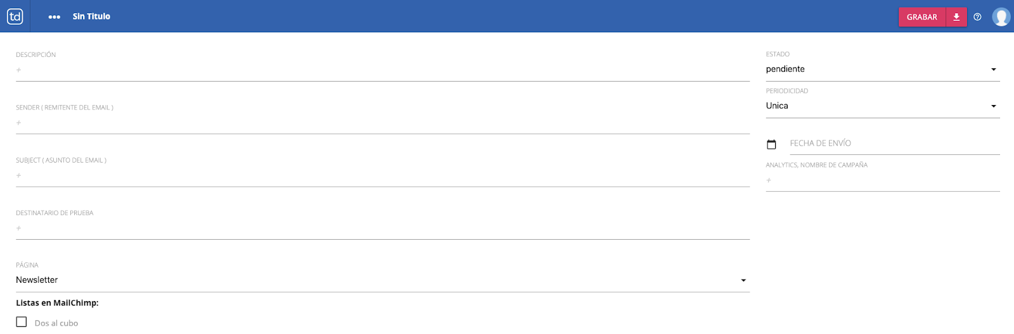Click the Fecha de envío date field
Image resolution: width=1014 pixels, height=334 pixels.
[894, 144]
